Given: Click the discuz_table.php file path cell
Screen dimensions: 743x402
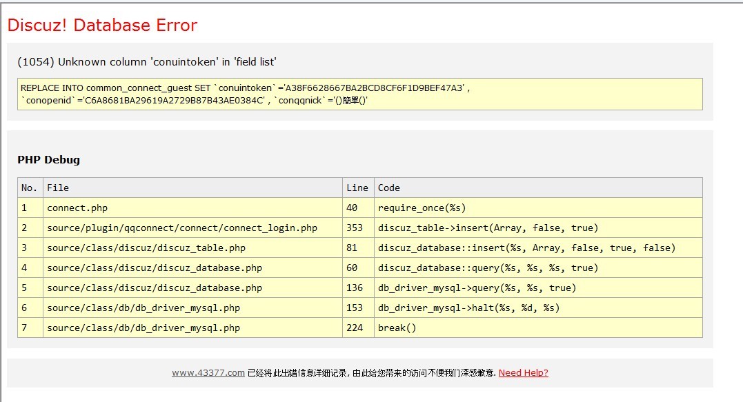Looking at the screenshot, I should tap(146, 248).
